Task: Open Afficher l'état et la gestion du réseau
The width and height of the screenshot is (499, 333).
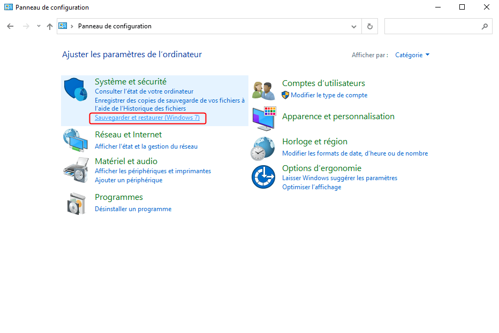Action: [x=146, y=146]
